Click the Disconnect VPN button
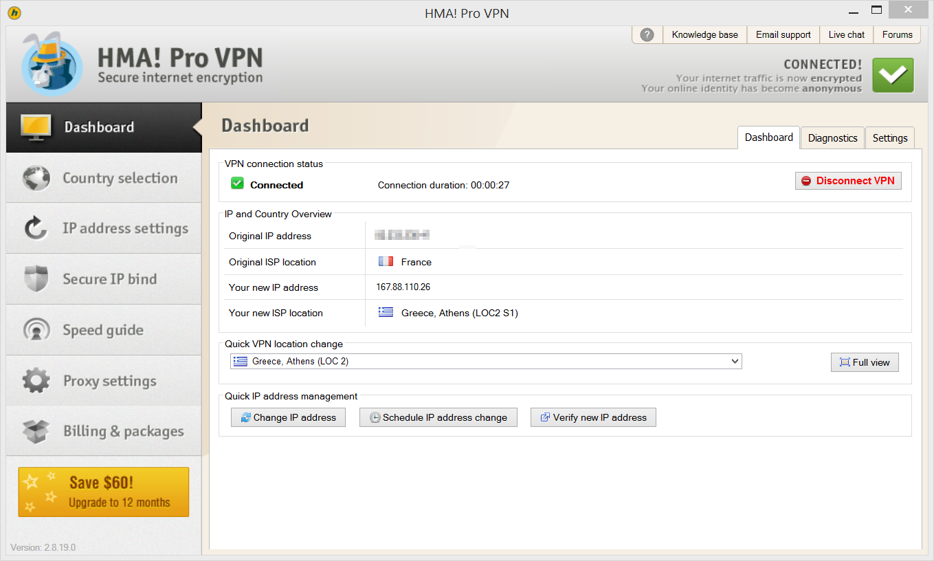 pyautogui.click(x=848, y=181)
